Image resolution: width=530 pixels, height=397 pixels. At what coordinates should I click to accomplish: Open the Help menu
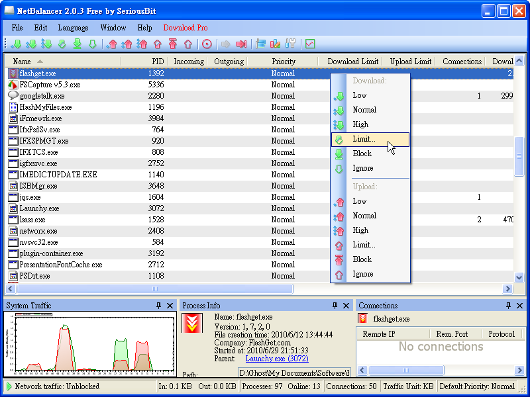coord(144,28)
